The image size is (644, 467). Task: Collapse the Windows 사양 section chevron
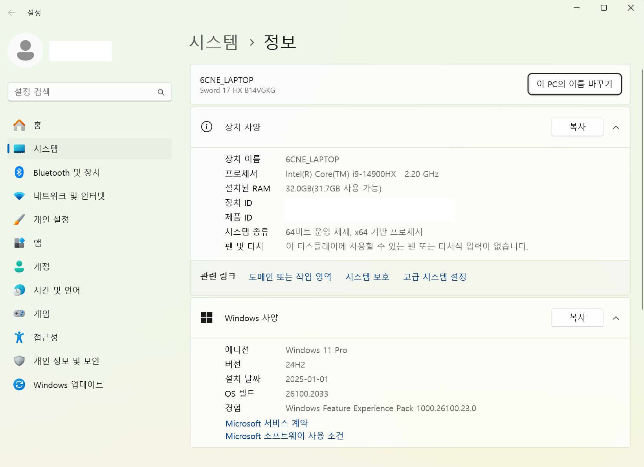pyautogui.click(x=616, y=318)
